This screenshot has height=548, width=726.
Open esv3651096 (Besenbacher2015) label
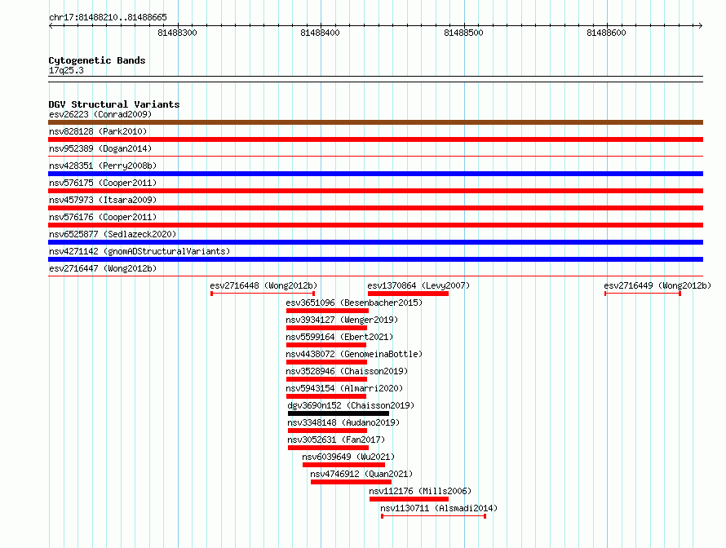coord(354,303)
